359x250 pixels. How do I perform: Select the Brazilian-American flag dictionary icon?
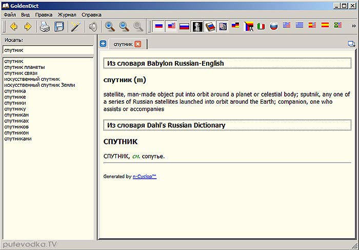coord(337,25)
